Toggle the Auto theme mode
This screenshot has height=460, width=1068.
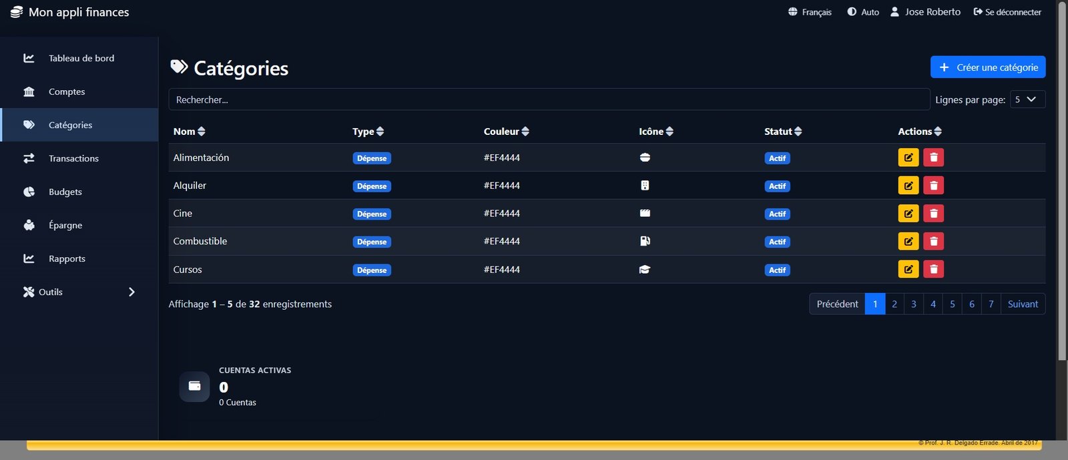pos(863,12)
